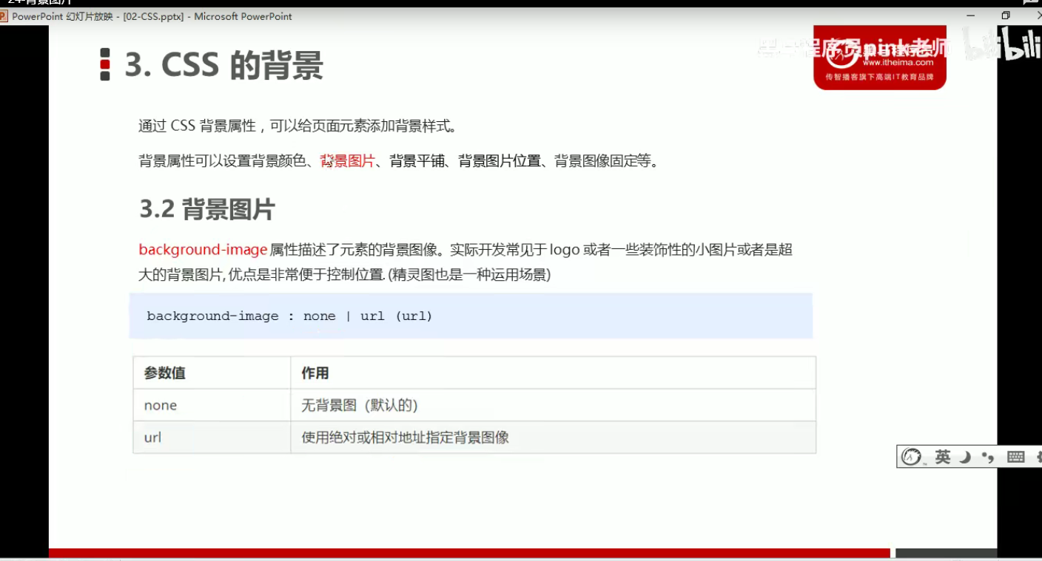The width and height of the screenshot is (1042, 561).
Task: Open the soft keyboard from IME bar
Action: (x=1015, y=457)
